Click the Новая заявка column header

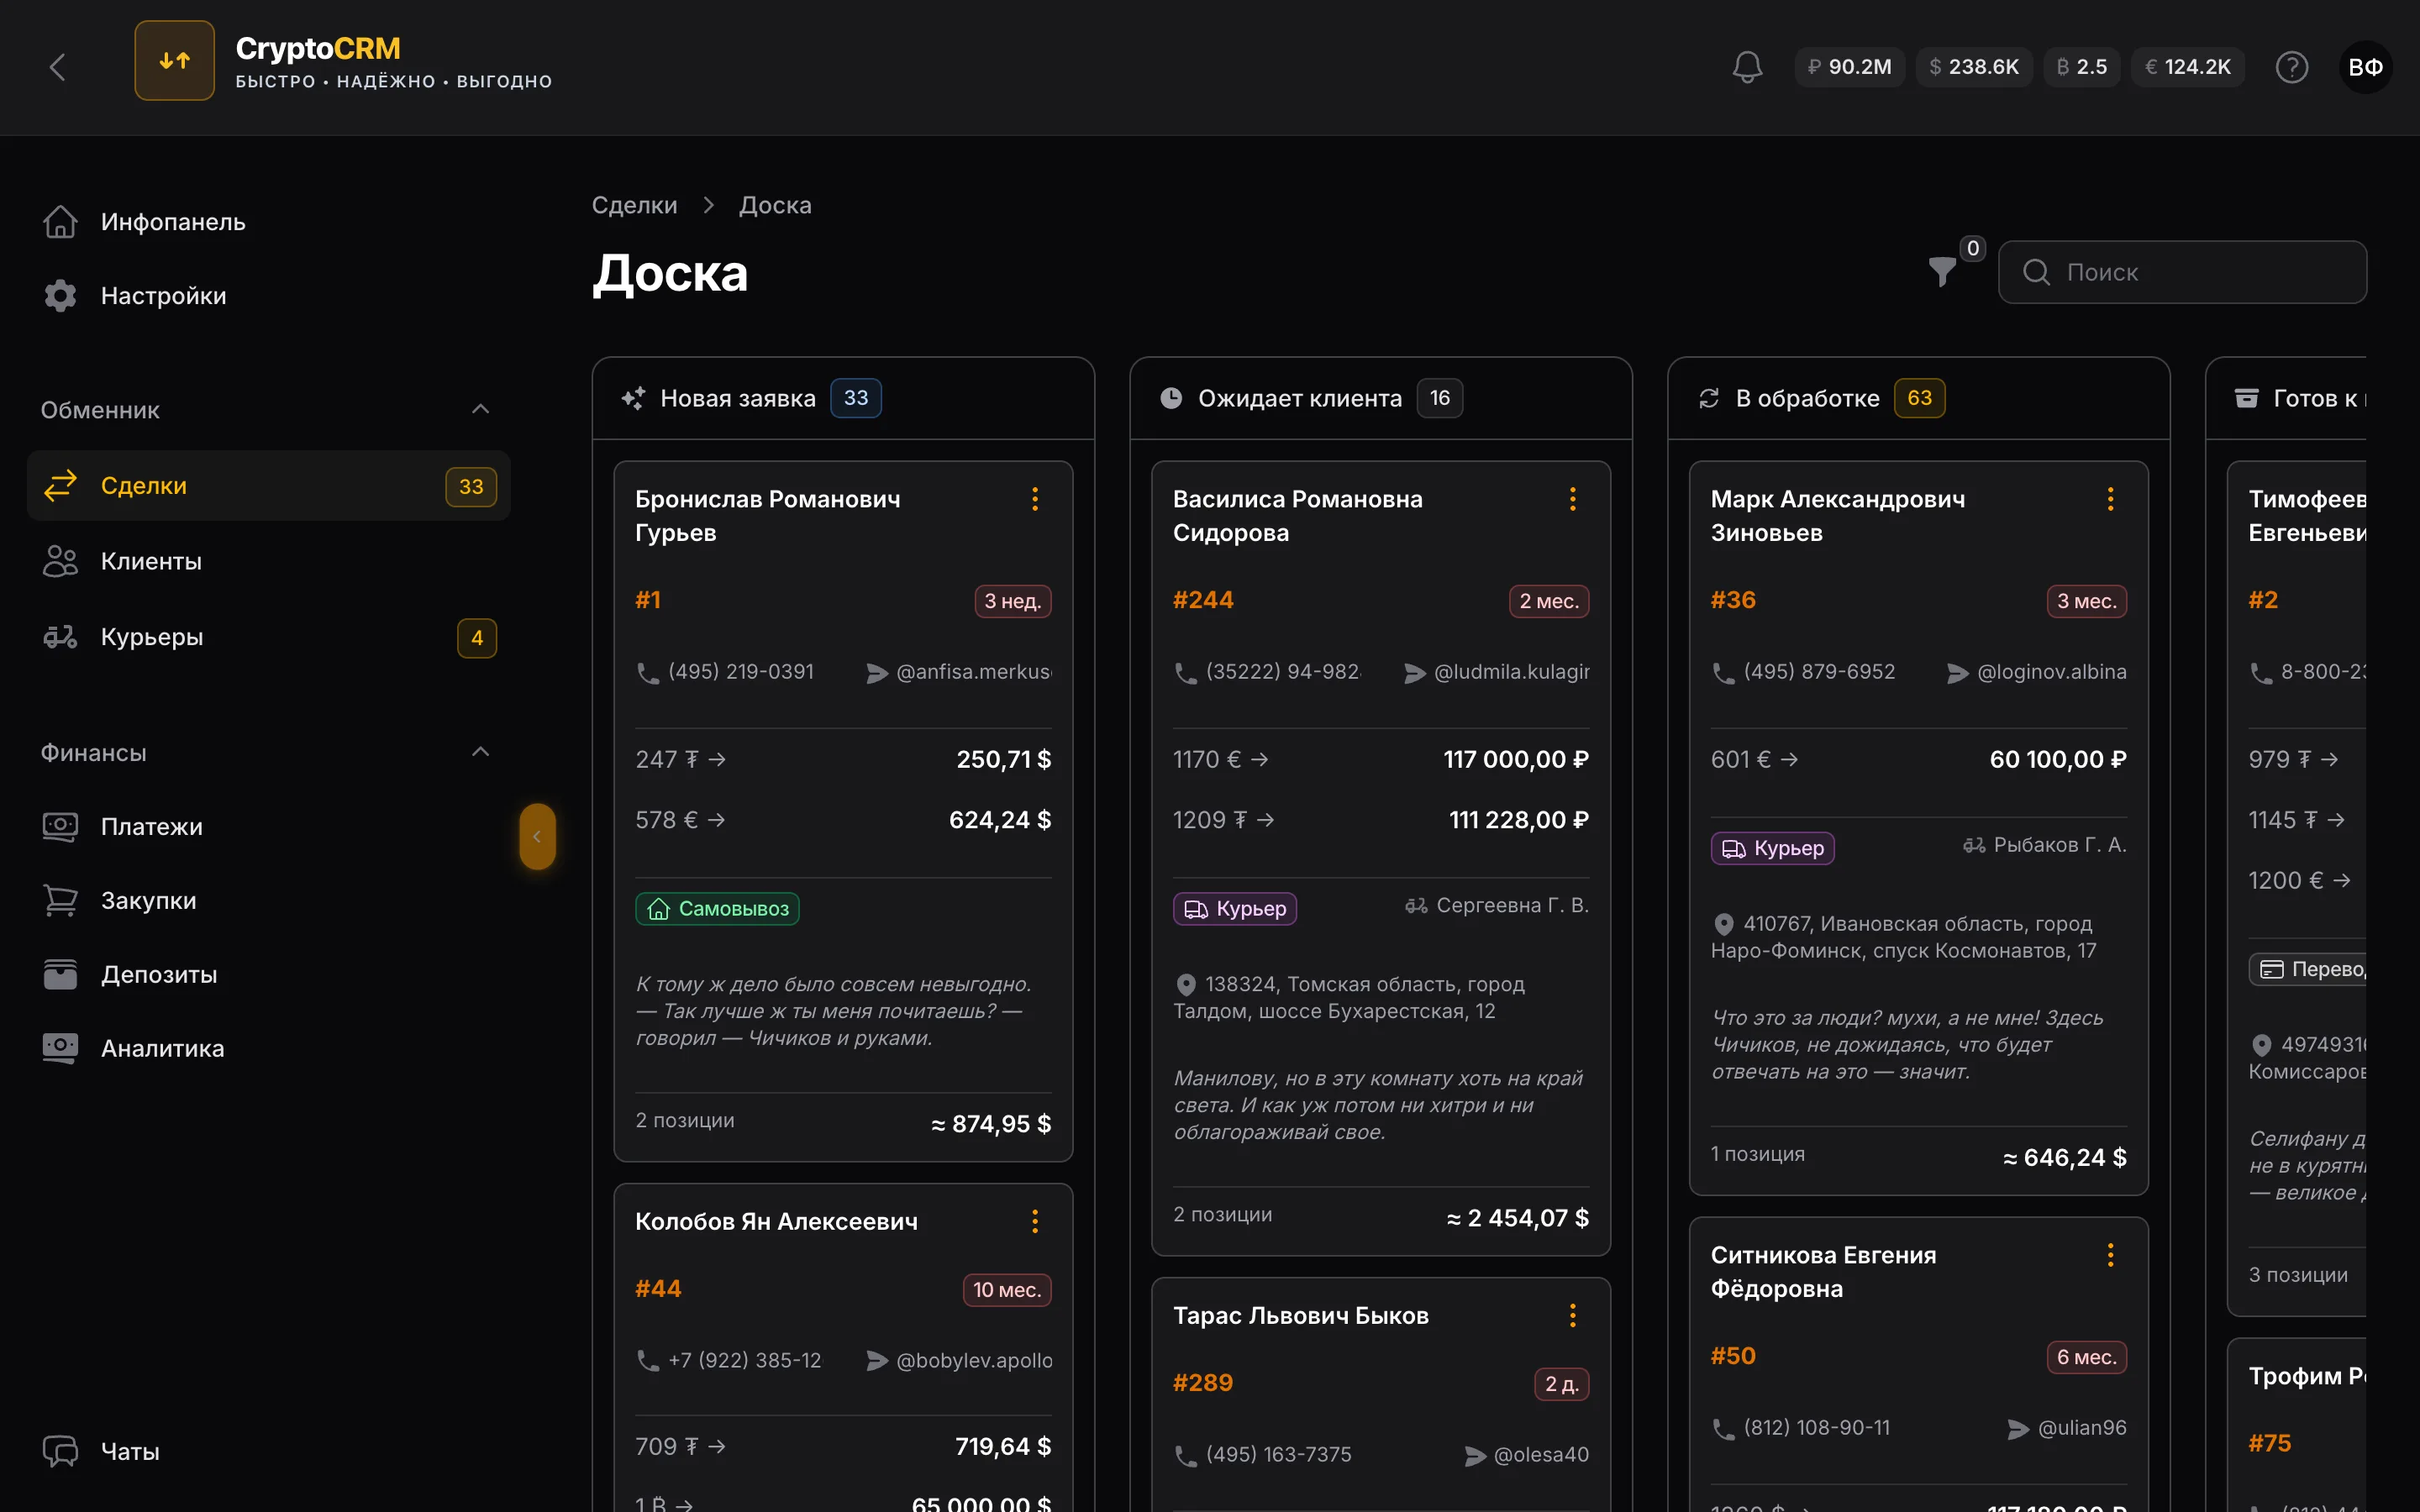click(843, 398)
